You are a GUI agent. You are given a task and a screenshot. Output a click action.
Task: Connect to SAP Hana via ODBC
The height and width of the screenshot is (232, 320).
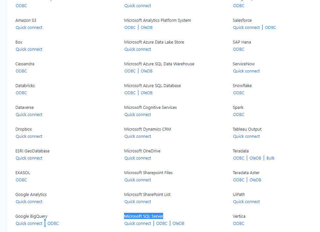pyautogui.click(x=239, y=49)
